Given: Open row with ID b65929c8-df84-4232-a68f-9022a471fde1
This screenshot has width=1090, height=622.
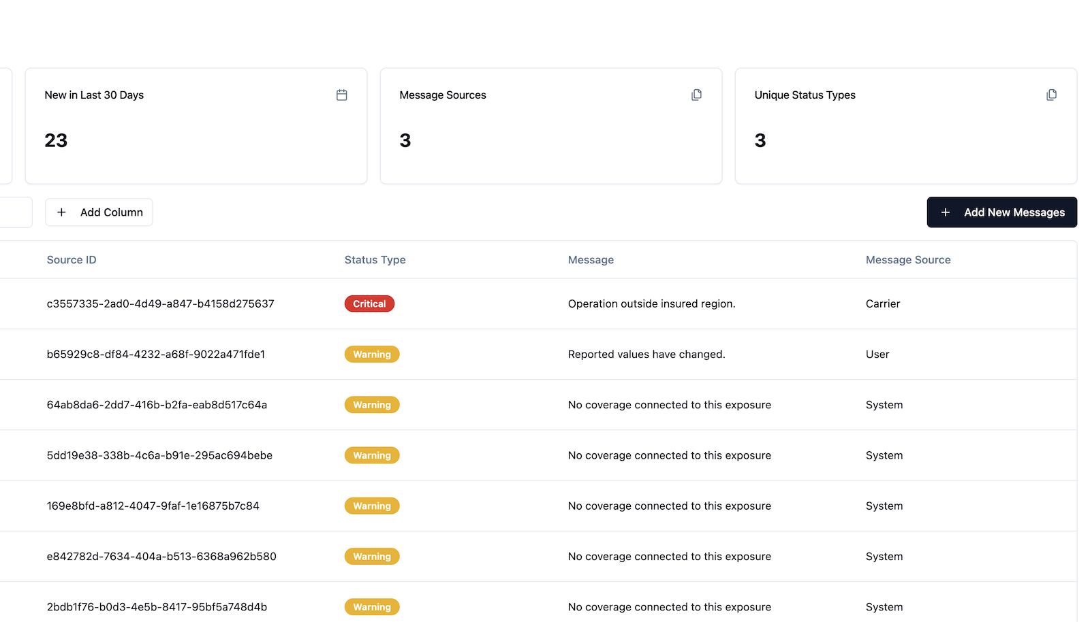Looking at the screenshot, I should coord(155,355).
